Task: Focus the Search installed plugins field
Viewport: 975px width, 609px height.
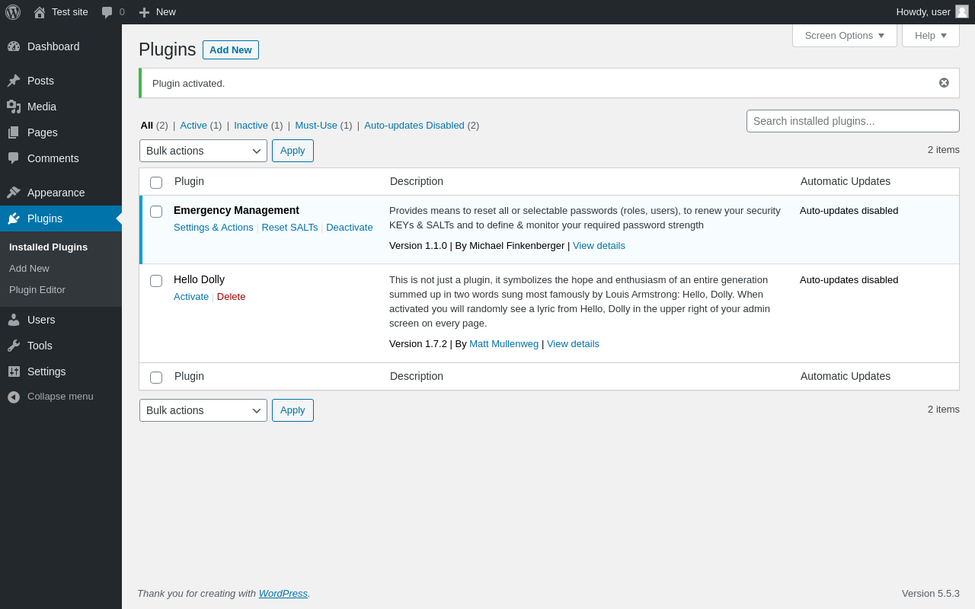Action: (852, 121)
